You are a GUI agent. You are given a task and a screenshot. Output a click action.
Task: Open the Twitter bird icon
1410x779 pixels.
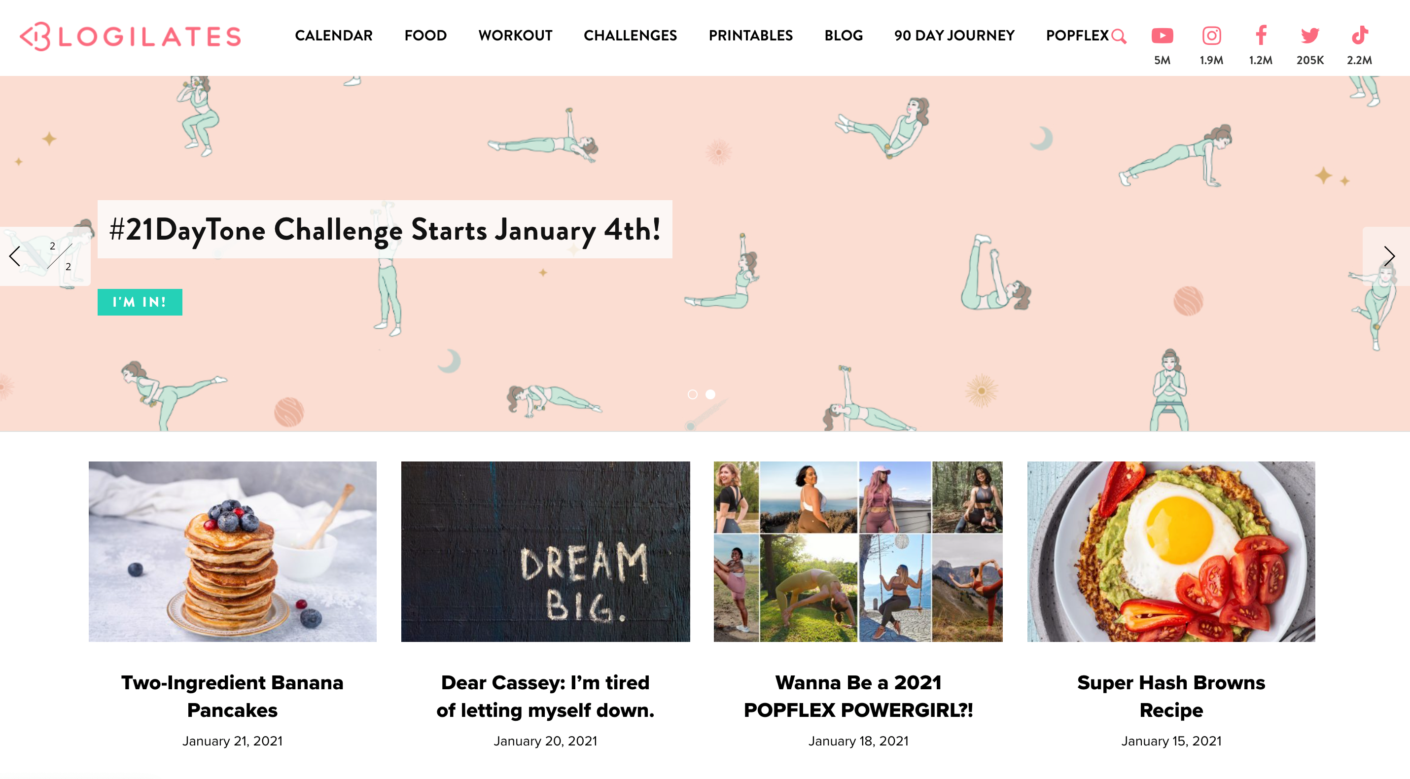click(x=1310, y=35)
